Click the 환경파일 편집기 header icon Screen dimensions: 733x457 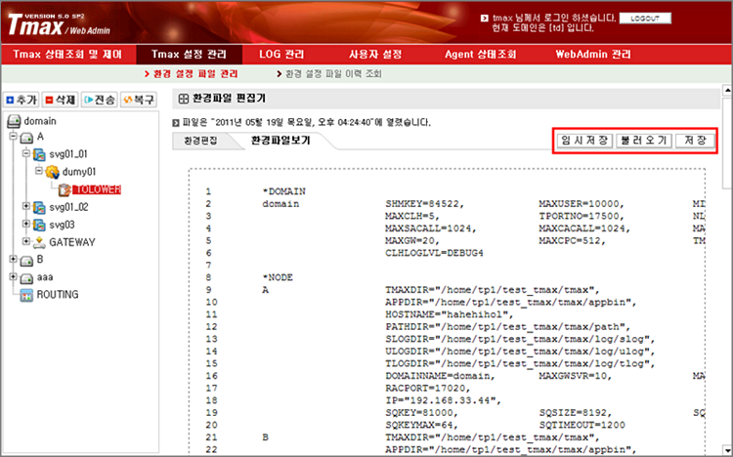coord(184,99)
